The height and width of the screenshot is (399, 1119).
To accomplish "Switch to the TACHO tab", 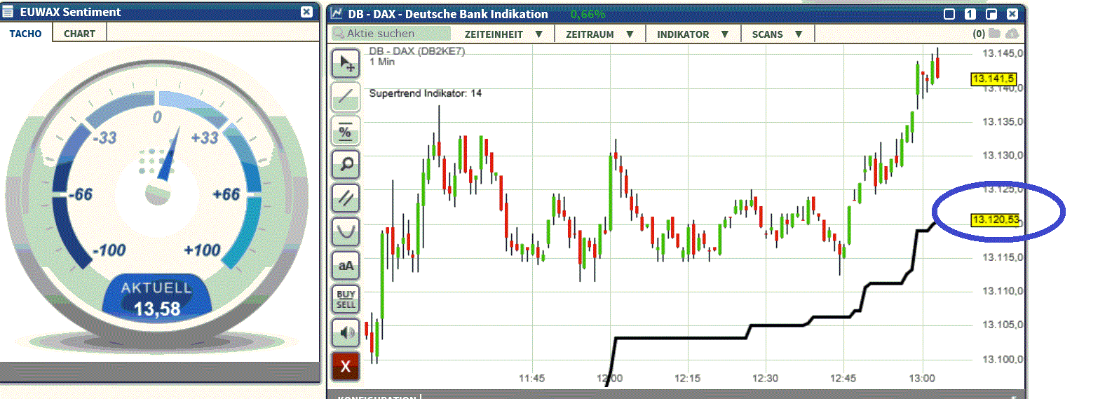I will point(25,33).
